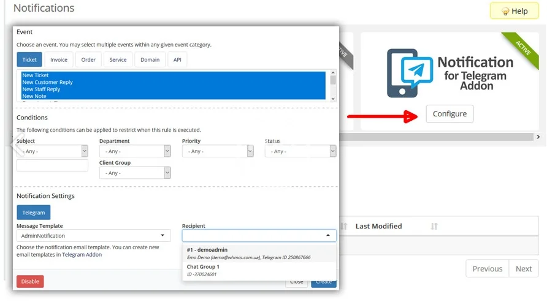This screenshot has width=547, height=305.
Task: Switch to the Domain event tab
Action: click(150, 60)
